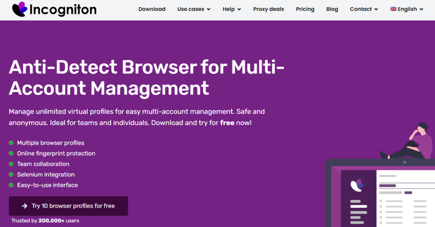This screenshot has width=435, height=227.
Task: Click the laptop mockup's Incogniton logo
Action: coord(357,185)
